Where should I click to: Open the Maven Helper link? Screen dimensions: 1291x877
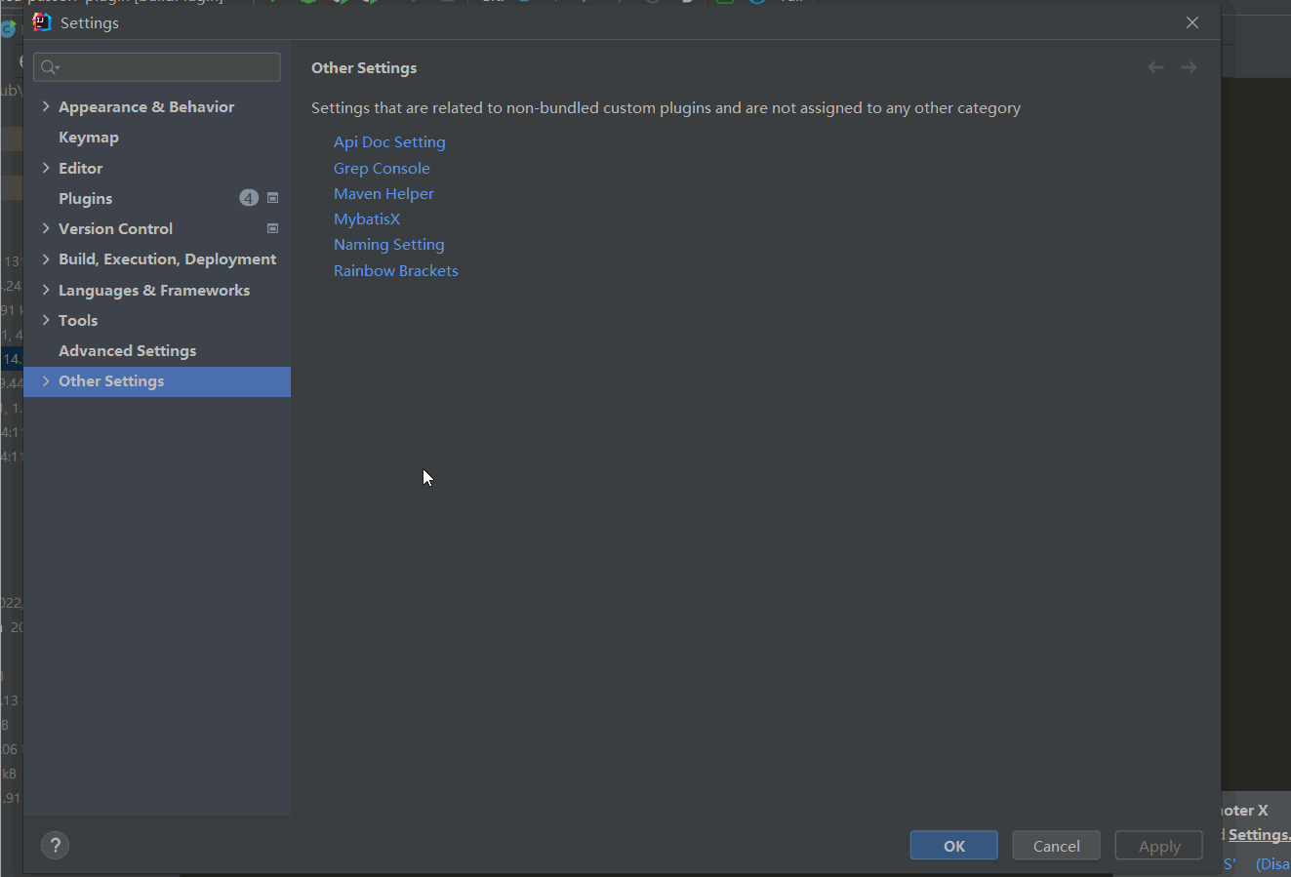click(383, 193)
